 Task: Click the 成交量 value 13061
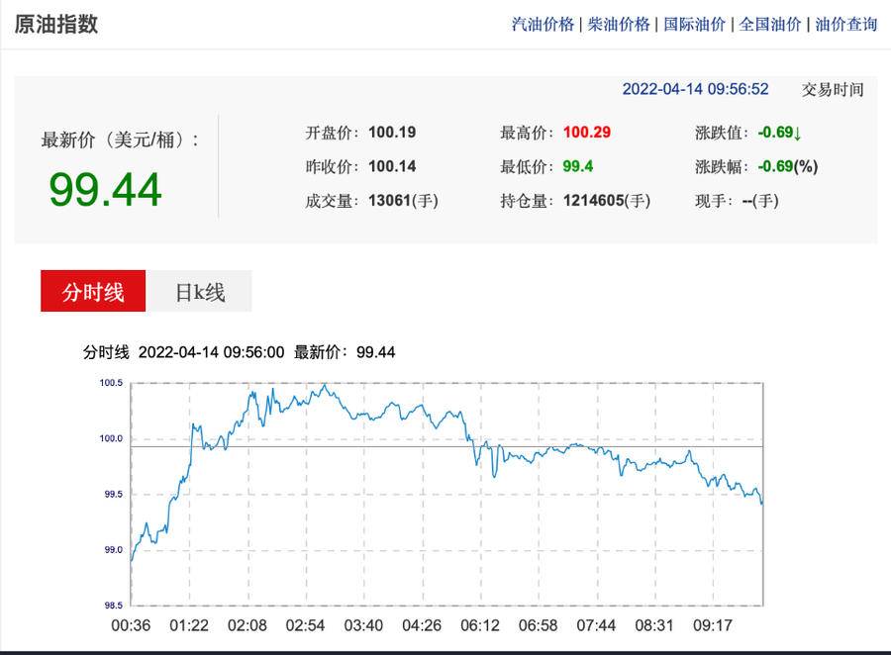pos(389,201)
